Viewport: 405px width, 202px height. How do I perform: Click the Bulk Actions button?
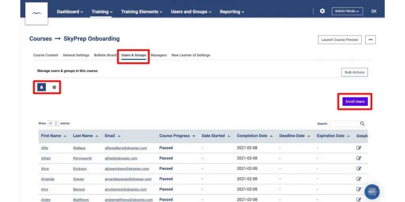click(x=354, y=73)
